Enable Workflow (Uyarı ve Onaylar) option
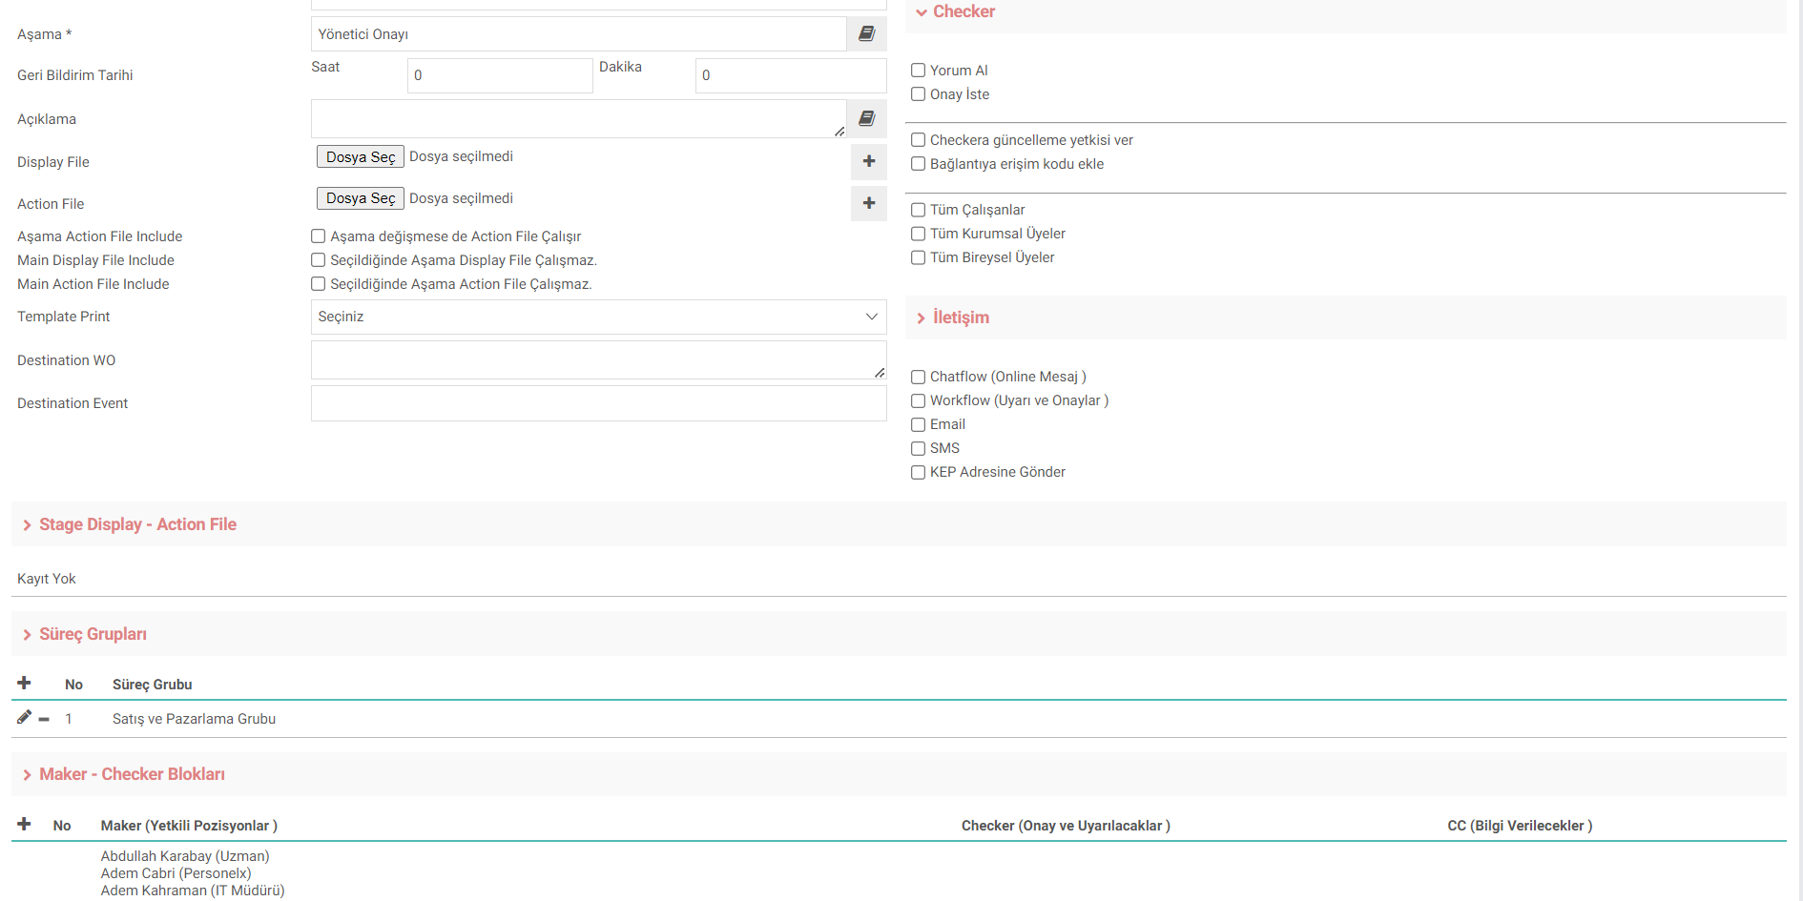Image resolution: width=1803 pixels, height=901 pixels. click(x=918, y=400)
